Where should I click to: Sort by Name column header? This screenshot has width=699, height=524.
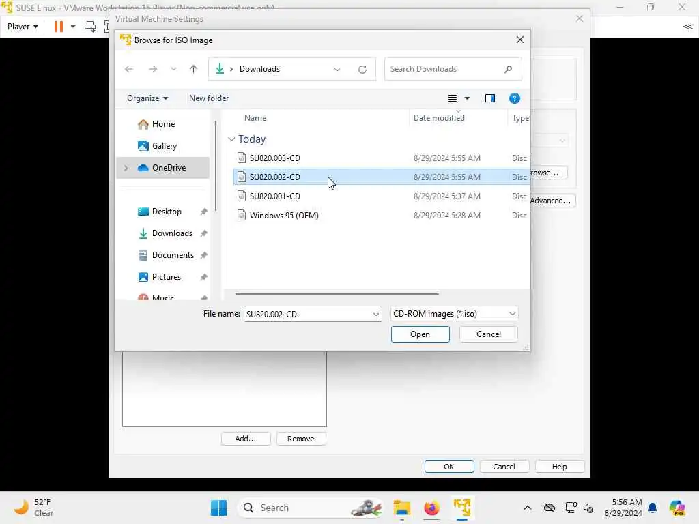point(255,118)
